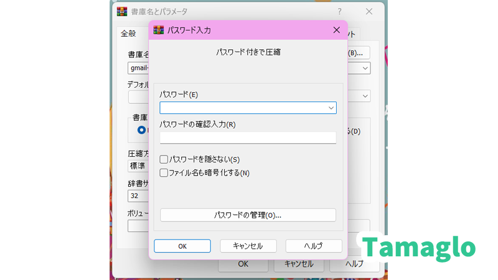
Task: Click the ? help icon in title bar
Action: pyautogui.click(x=340, y=11)
